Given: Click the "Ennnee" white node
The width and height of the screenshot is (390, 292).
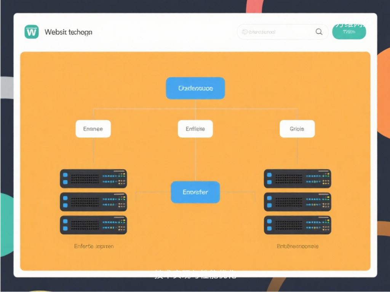Looking at the screenshot, I should tap(93, 129).
